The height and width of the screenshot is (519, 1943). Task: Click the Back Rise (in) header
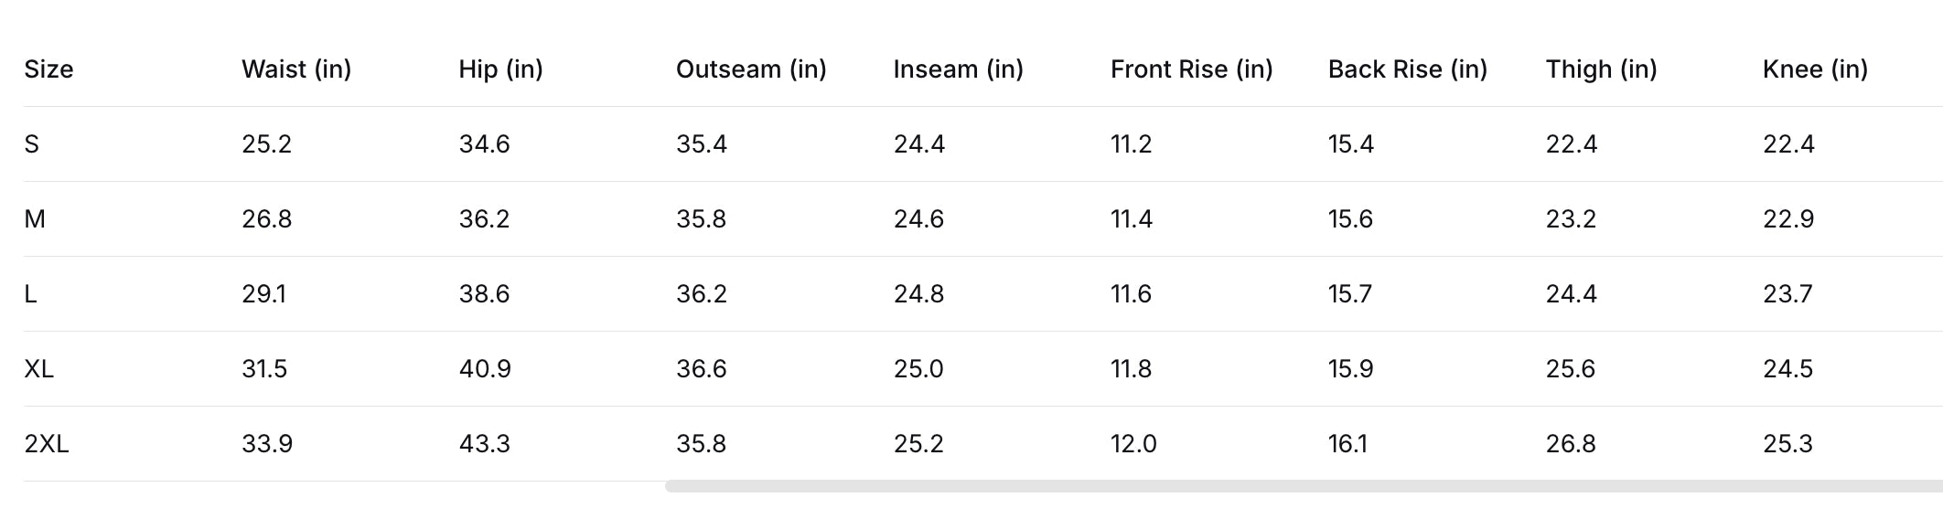click(1407, 69)
